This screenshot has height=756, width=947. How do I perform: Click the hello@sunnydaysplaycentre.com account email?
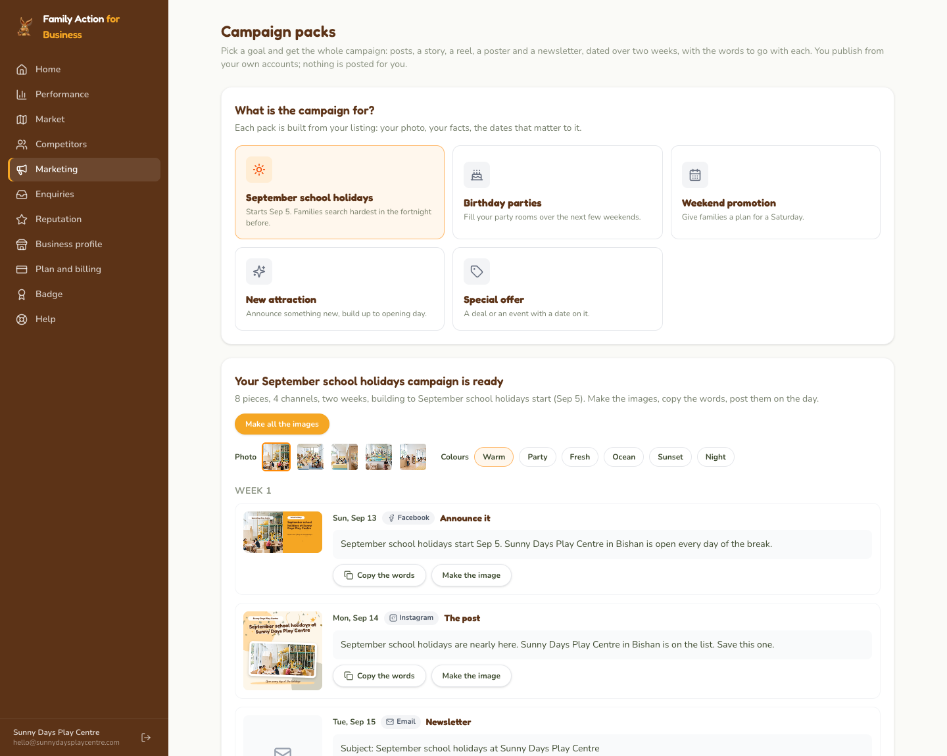[66, 743]
